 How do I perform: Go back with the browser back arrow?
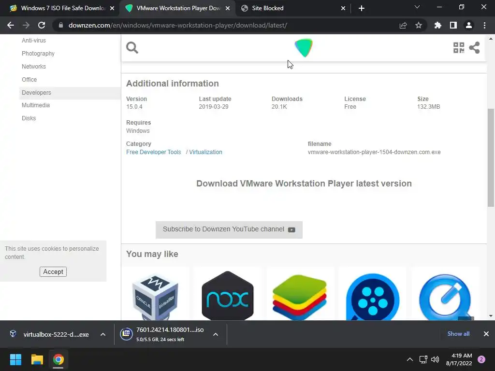11,25
